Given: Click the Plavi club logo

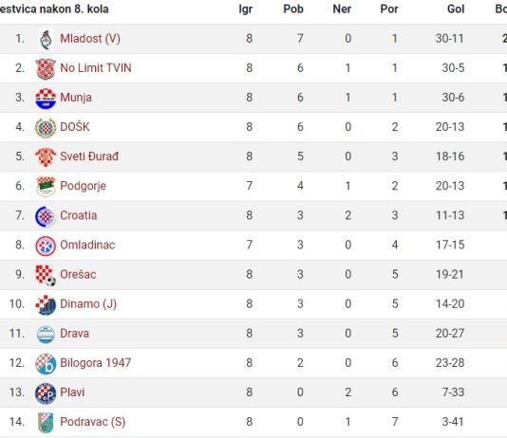Looking at the screenshot, I should 46,393.
